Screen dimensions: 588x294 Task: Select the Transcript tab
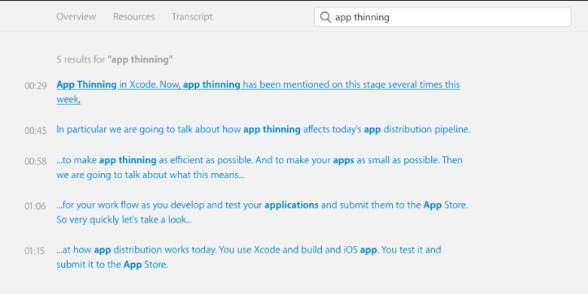point(192,17)
